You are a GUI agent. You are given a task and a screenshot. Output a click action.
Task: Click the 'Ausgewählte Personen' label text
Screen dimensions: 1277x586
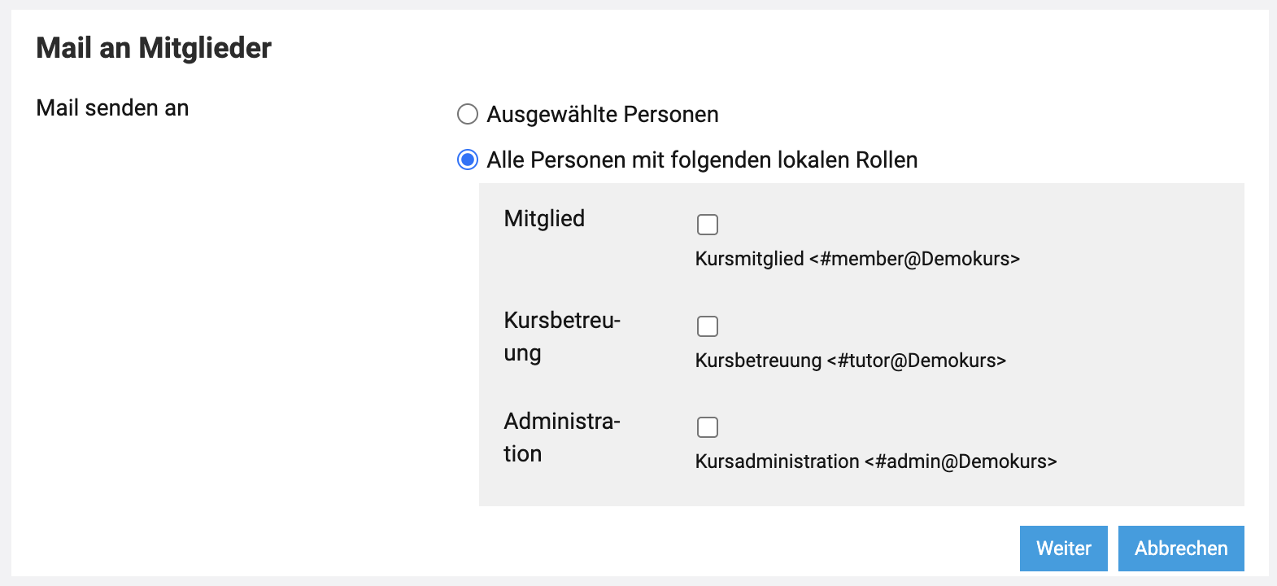(602, 115)
